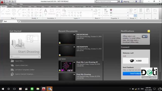This screenshot has width=162, height=91.
Task: Click the New drawing quick access icon
Action: pyautogui.click(x=7, y=2)
